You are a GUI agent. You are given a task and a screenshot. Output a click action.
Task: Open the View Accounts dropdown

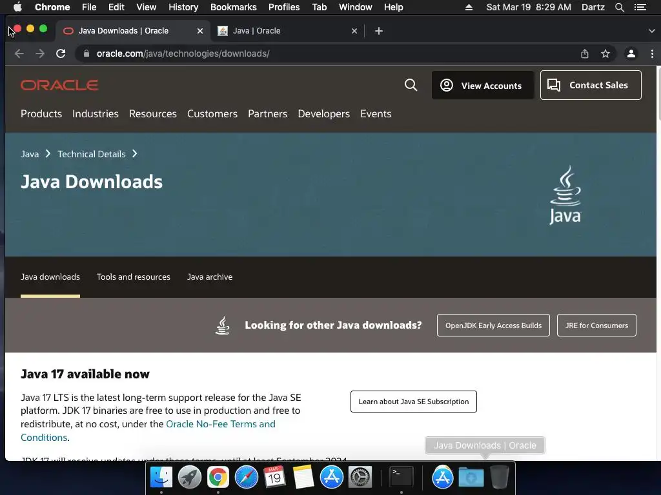[x=483, y=85]
